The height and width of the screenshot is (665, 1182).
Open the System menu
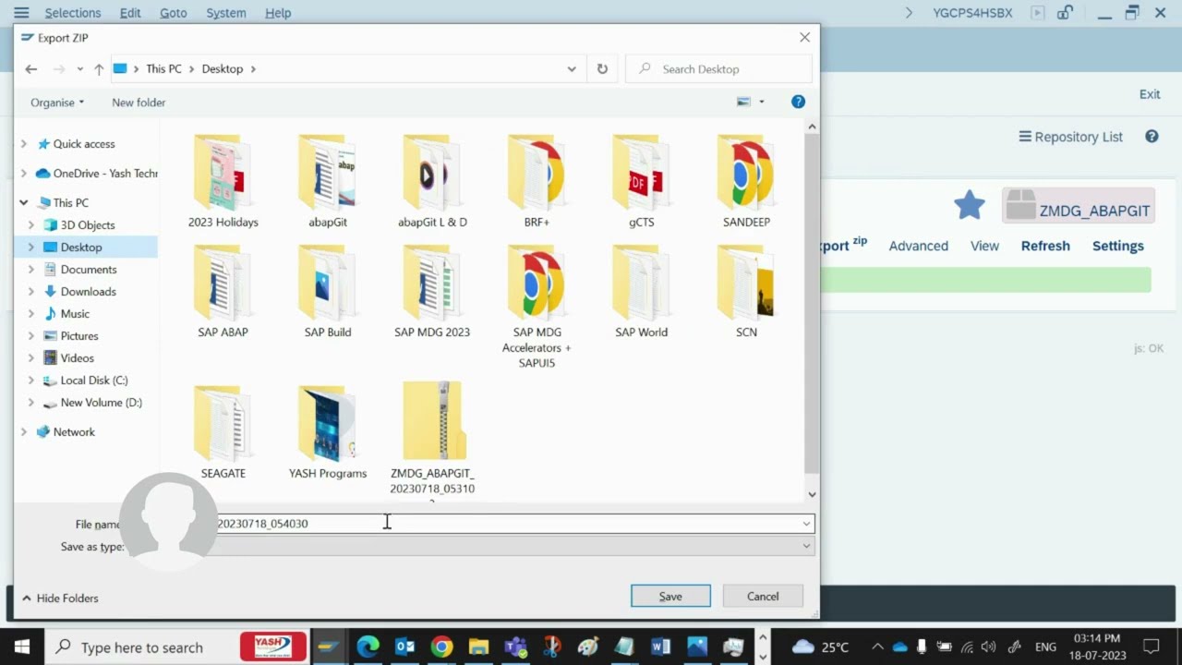226,13
